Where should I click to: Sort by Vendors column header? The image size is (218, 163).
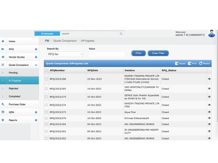pos(129,70)
